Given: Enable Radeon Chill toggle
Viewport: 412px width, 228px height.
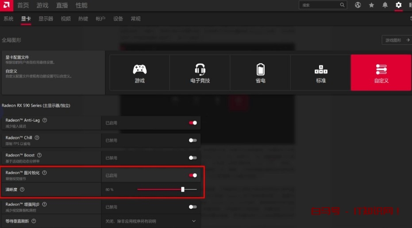Looking at the screenshot, I should click(193, 140).
